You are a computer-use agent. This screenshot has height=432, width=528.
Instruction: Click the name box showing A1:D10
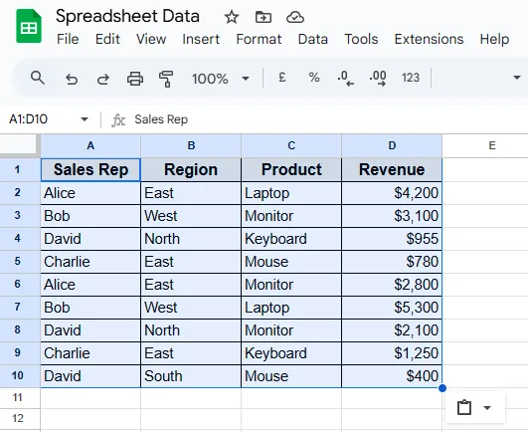click(29, 119)
